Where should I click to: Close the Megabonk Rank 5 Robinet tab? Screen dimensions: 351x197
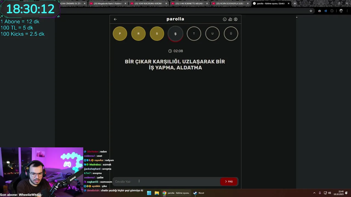pos(125,4)
